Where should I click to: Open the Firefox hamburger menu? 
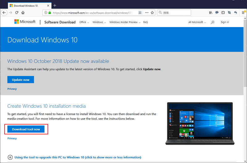click(243, 13)
